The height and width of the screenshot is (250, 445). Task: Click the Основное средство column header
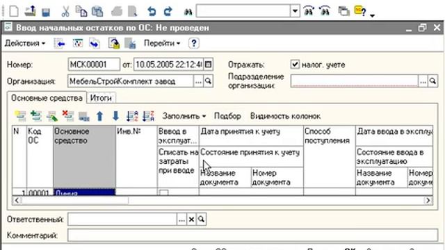coord(84,156)
